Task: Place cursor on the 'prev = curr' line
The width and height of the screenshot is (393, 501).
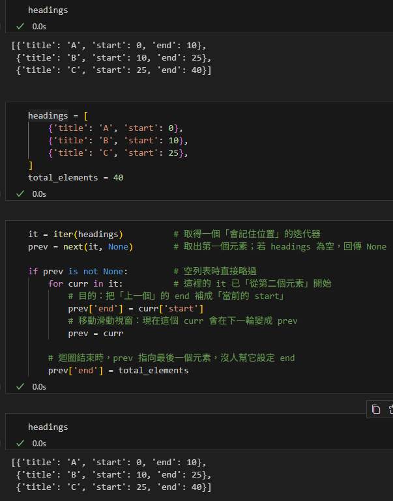Action: pos(95,333)
